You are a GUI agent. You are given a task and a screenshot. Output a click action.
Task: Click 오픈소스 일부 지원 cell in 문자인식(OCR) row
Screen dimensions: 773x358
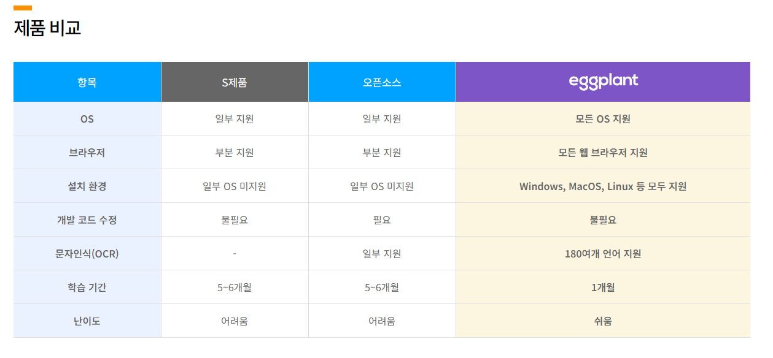(x=382, y=254)
